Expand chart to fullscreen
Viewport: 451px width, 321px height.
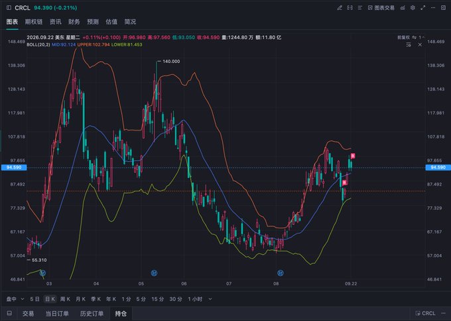pyautogui.click(x=423, y=8)
